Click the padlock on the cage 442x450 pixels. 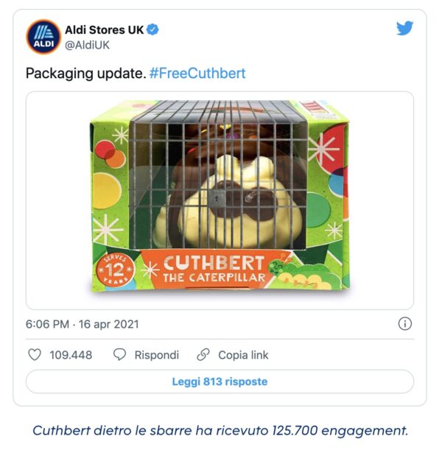point(217,198)
